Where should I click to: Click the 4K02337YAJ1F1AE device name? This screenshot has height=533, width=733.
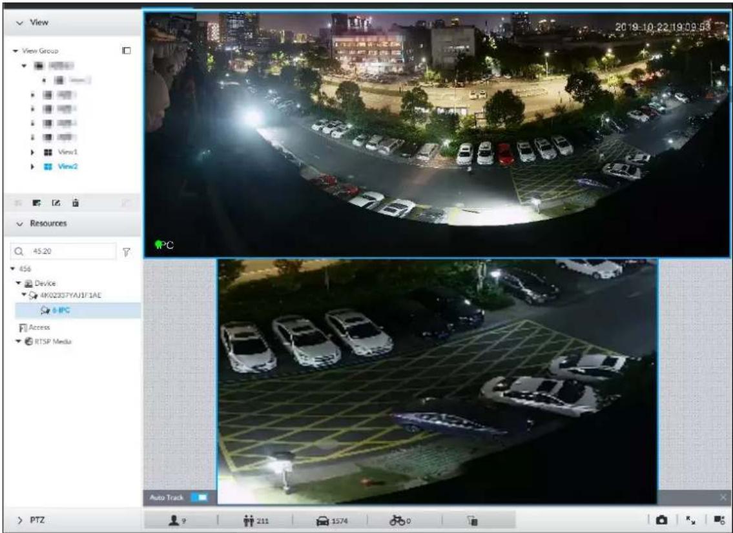pyautogui.click(x=70, y=296)
